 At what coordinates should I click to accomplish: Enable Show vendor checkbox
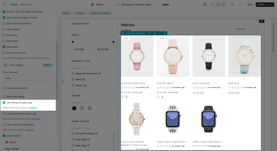pos(4,29)
